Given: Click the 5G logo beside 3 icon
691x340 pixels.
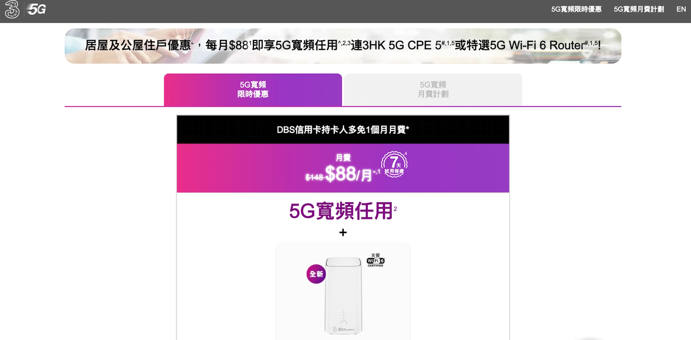Looking at the screenshot, I should tap(37, 10).
